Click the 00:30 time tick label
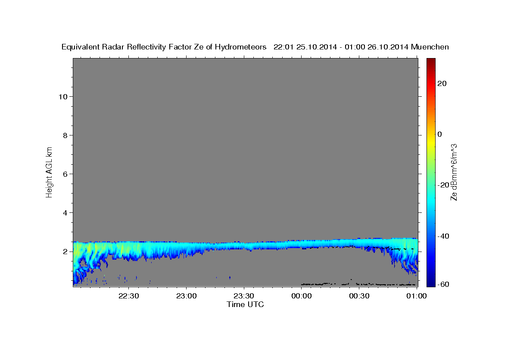Viewport: 517px width, 344px height. pos(359,296)
